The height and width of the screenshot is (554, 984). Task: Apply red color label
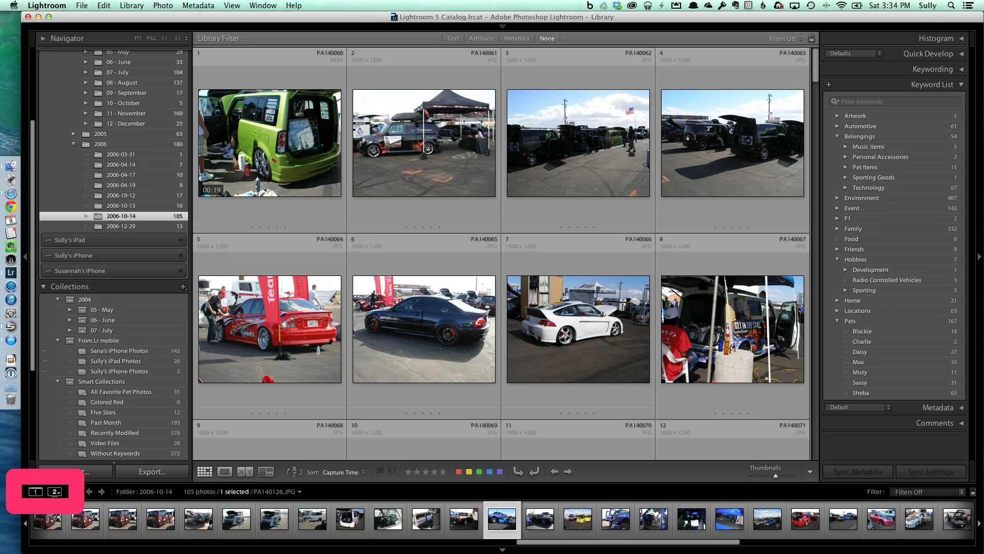click(x=458, y=472)
